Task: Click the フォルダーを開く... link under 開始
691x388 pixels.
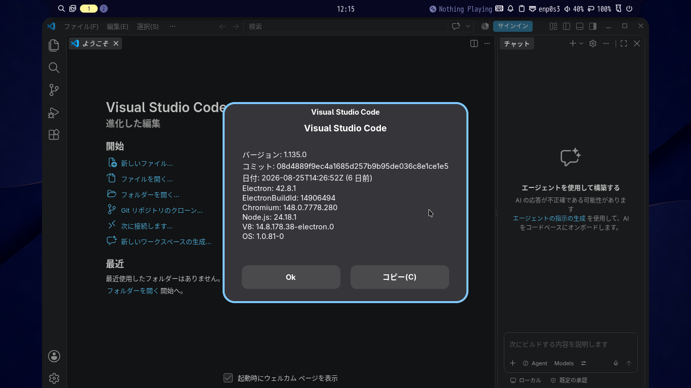Action: tap(150, 195)
